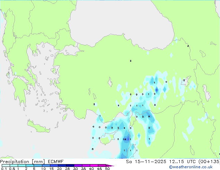Pick the 45–50 mm legend swatch
The width and height of the screenshot is (220, 170).
[102, 165]
